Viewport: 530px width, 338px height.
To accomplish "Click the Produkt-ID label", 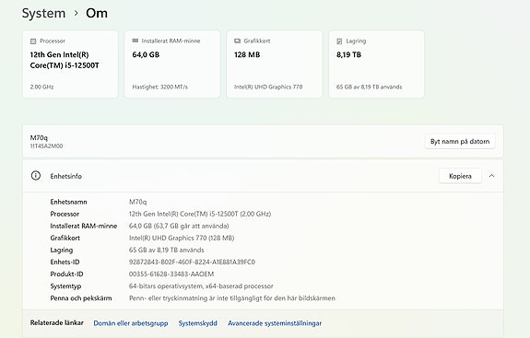I will point(66,274).
